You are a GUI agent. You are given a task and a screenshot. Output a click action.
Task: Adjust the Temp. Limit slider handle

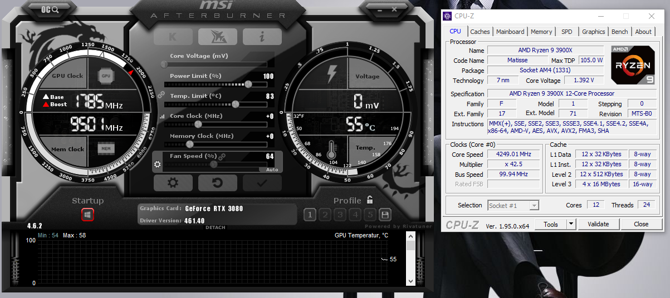236,104
